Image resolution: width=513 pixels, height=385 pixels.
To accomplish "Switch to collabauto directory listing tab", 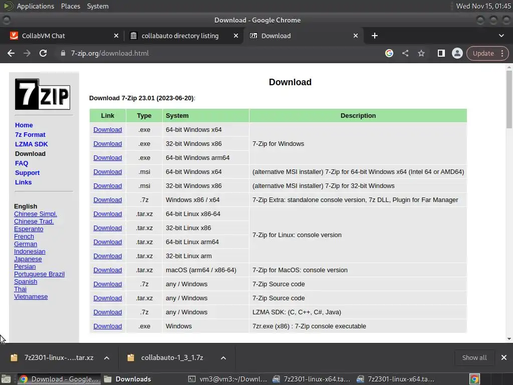I will click(x=183, y=36).
